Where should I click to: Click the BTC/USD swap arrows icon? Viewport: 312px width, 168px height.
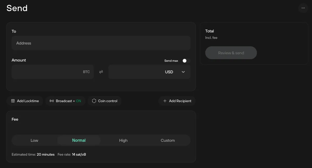click(x=101, y=72)
